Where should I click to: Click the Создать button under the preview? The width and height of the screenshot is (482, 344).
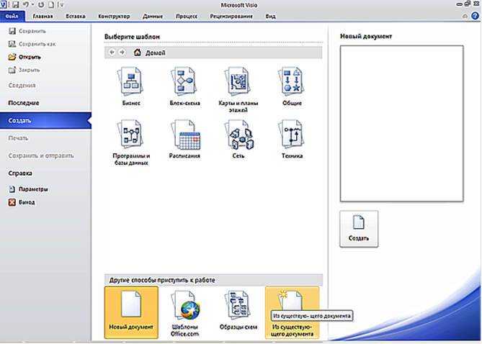[x=359, y=229]
